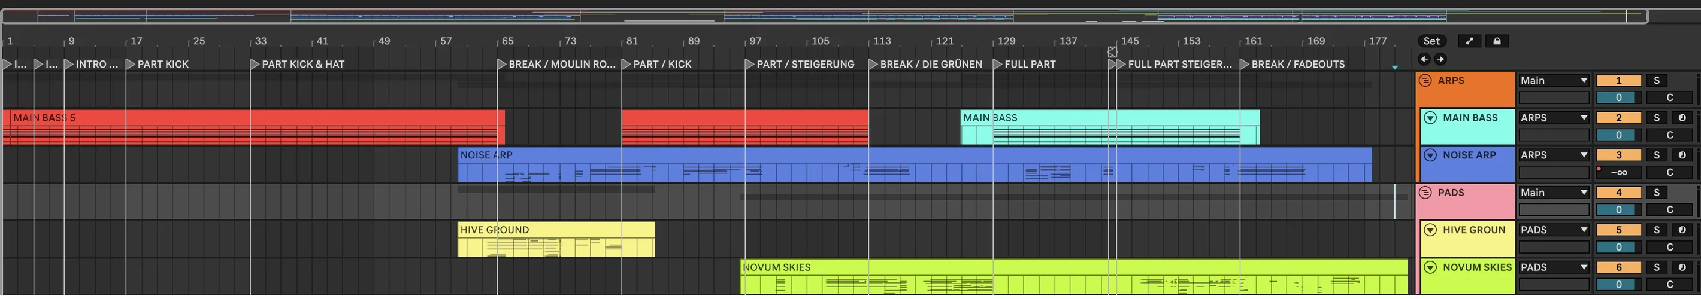Screen dimensions: 1701x299
Task: Jump to previous locator arrow
Action: tap(1424, 59)
